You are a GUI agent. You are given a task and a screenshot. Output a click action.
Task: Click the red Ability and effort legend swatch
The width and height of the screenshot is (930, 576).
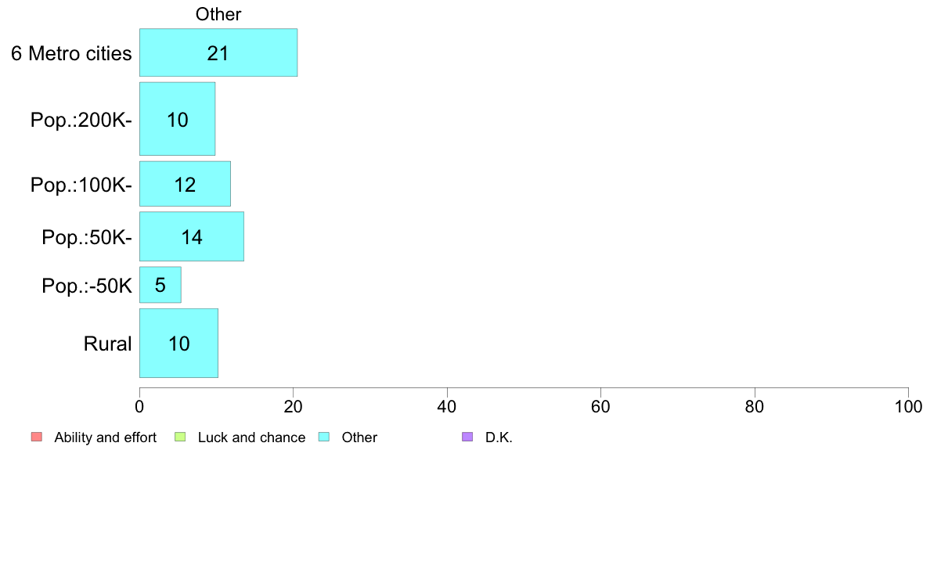click(x=37, y=437)
